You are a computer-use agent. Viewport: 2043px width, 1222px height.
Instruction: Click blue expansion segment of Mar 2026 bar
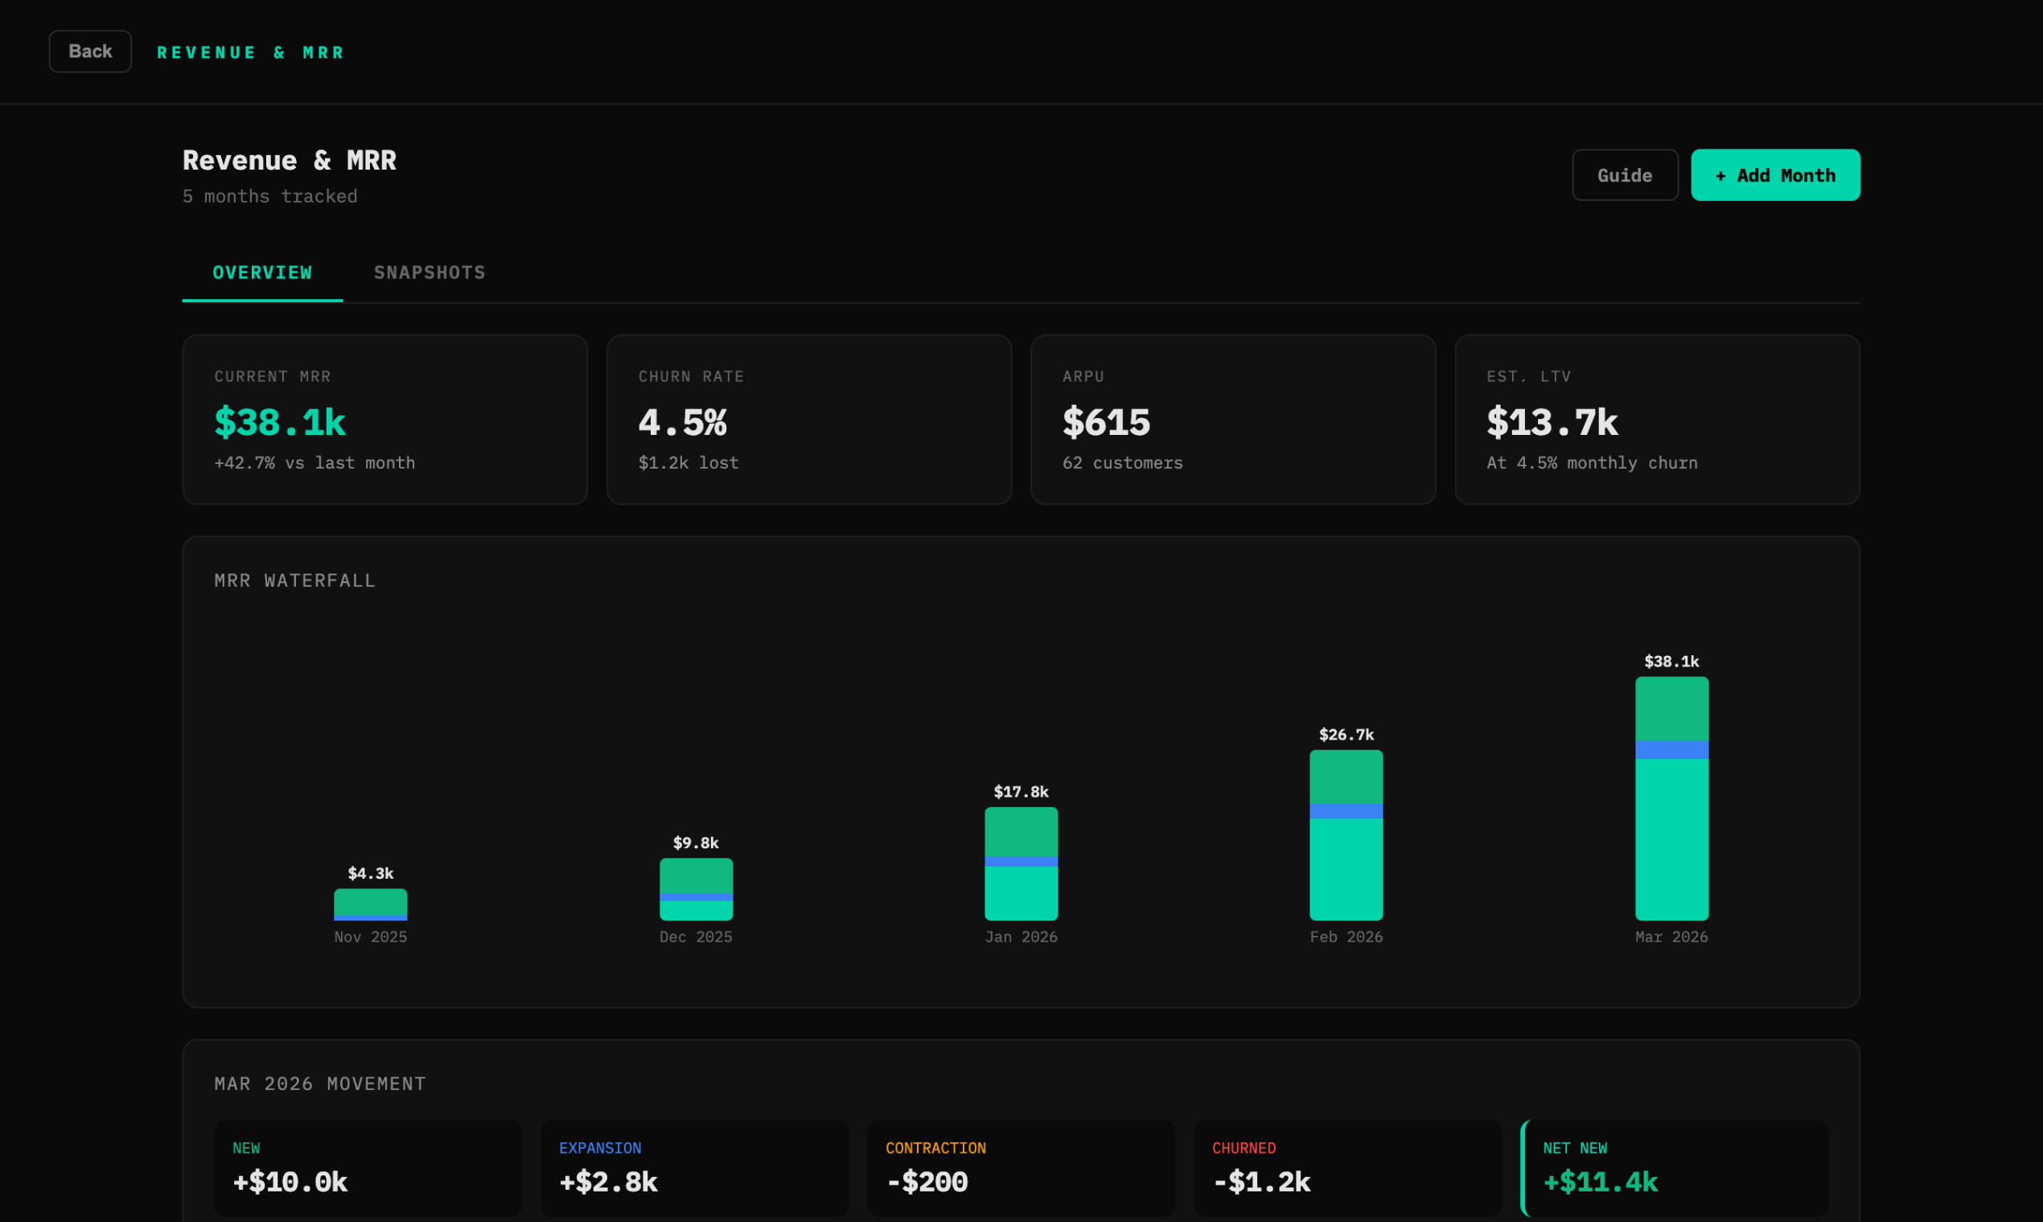[1671, 749]
